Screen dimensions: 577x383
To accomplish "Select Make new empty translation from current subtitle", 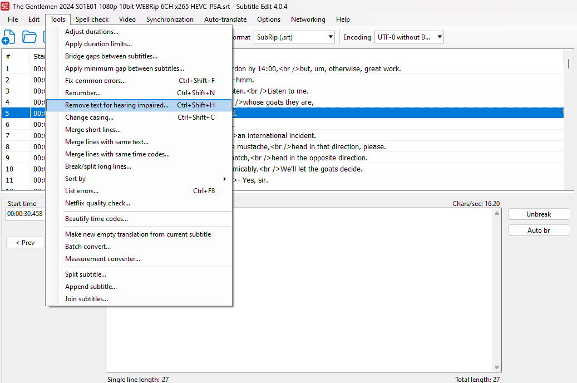I will pos(139,234).
